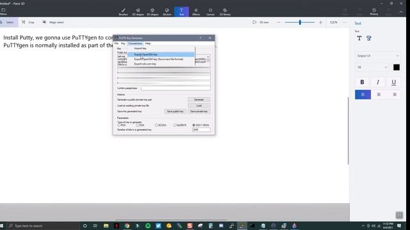
Task: Open the Windows Start menu
Action: (x=1, y=226)
